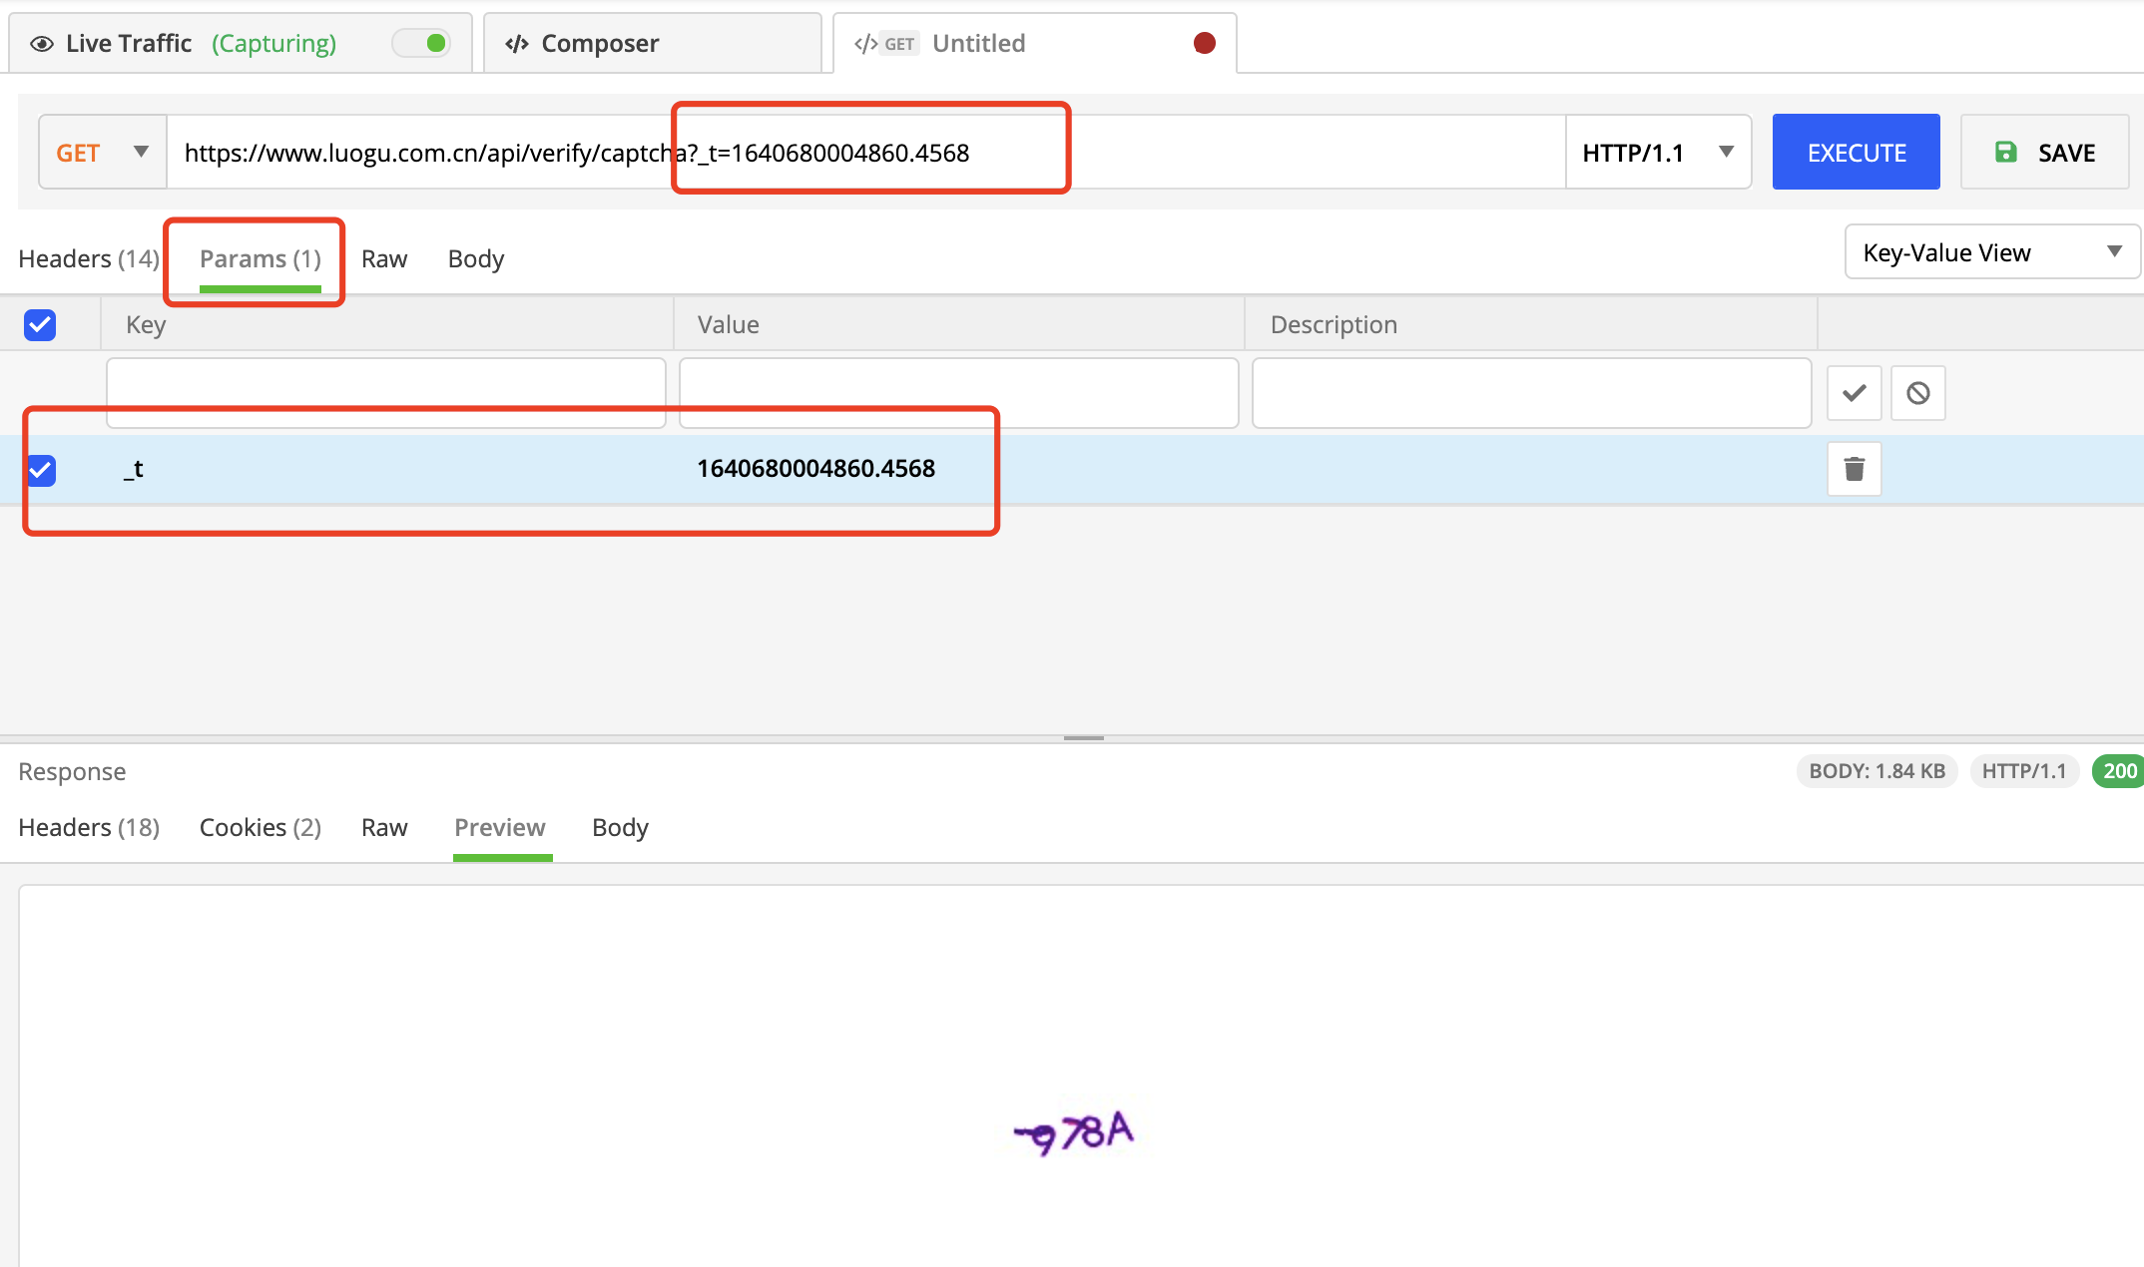Click the checkmark confirm icon in new row
Image resolution: width=2144 pixels, height=1267 pixels.
(x=1854, y=393)
